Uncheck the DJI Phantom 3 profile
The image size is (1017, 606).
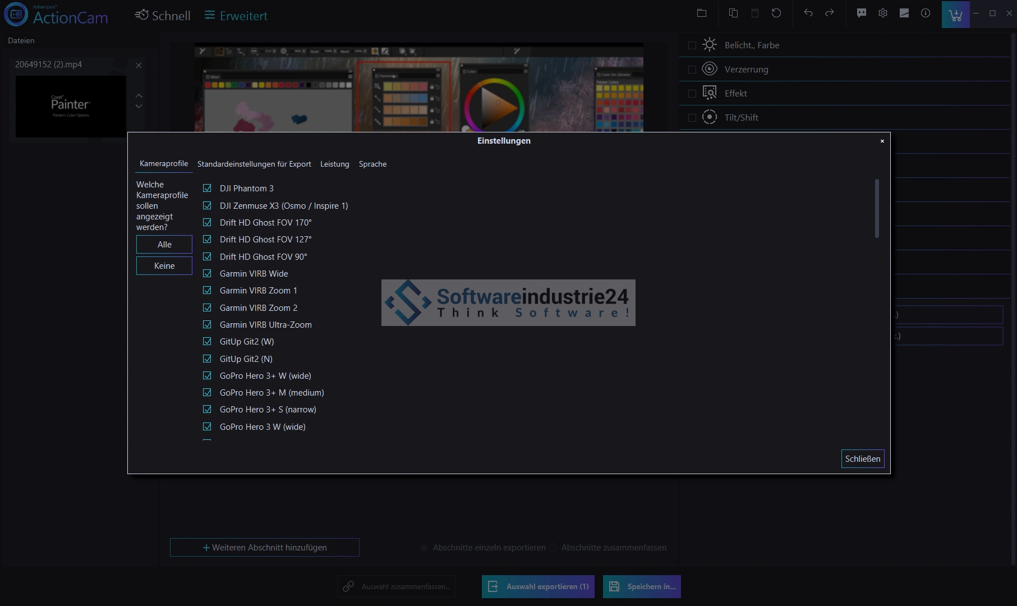(207, 189)
